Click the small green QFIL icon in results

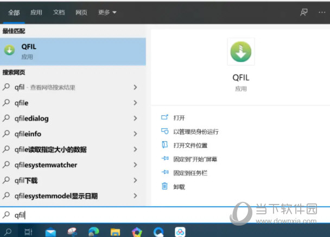pos(9,50)
